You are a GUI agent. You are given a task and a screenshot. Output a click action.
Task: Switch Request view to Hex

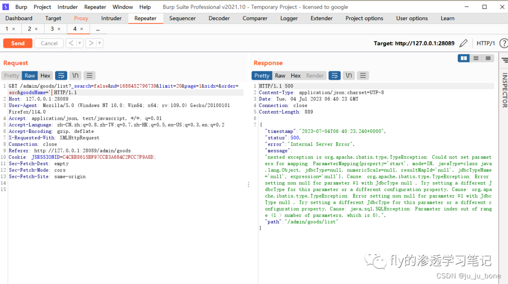pyautogui.click(x=45, y=76)
